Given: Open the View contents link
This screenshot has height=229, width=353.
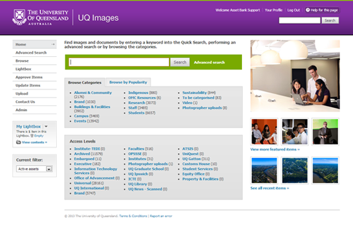Looking at the screenshot, I should pyautogui.click(x=35, y=142).
